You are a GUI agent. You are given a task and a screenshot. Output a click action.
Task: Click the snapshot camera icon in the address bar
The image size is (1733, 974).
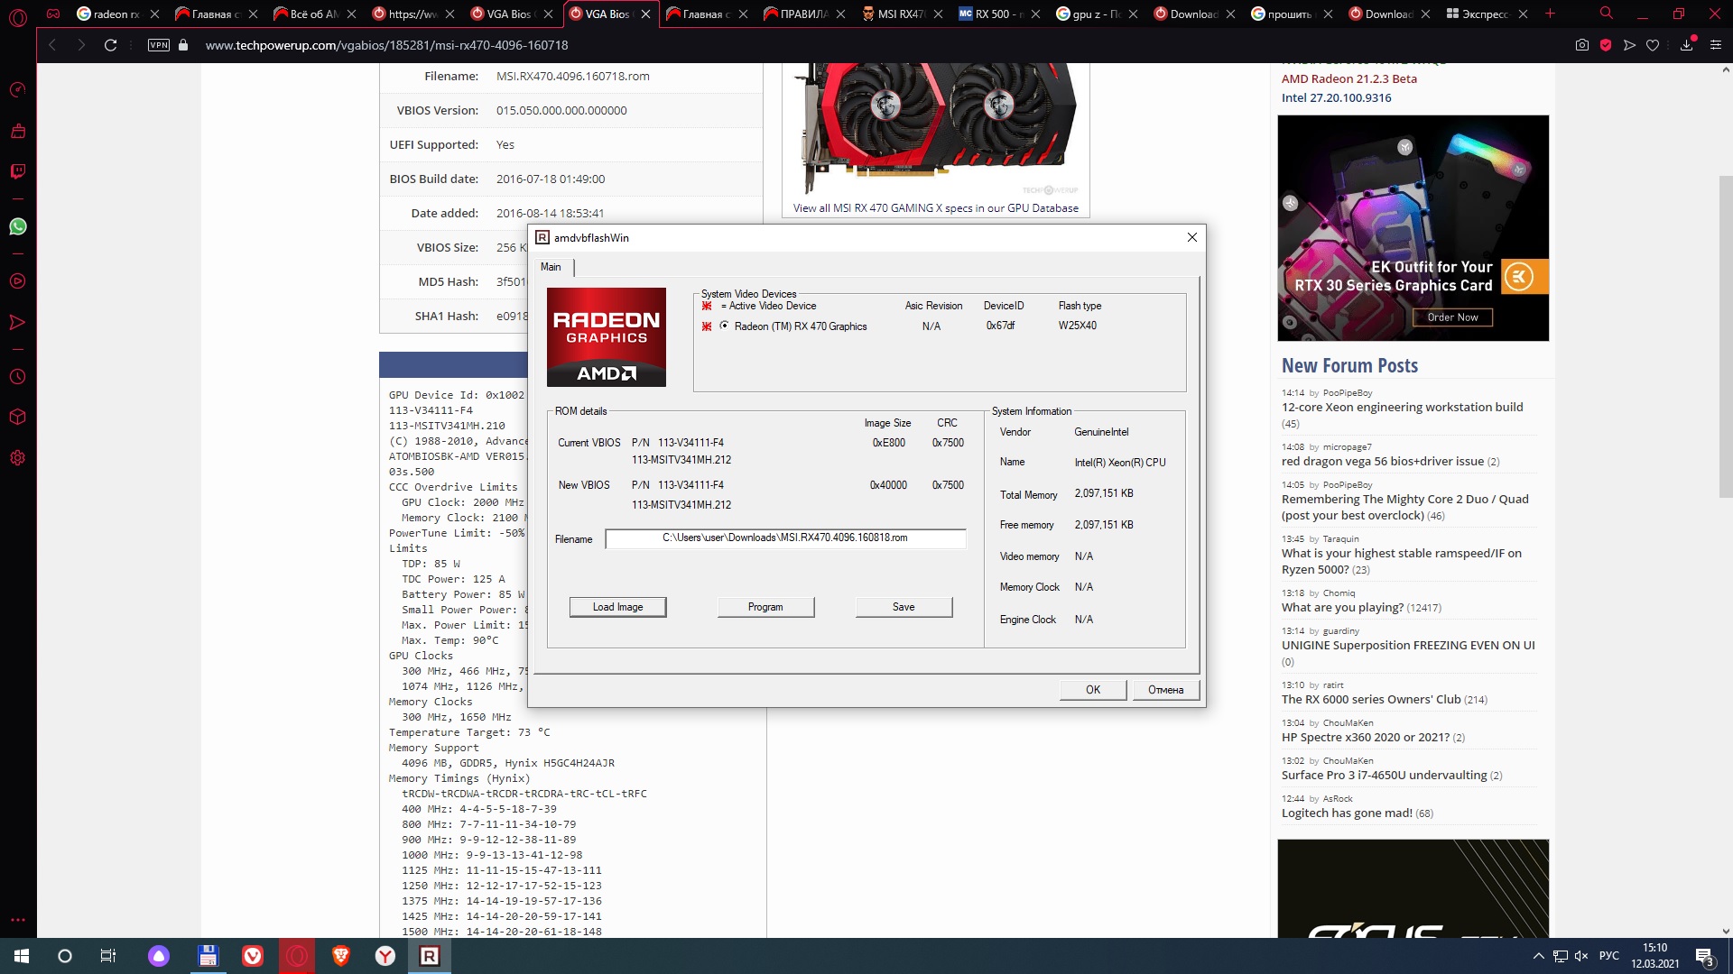coord(1581,45)
